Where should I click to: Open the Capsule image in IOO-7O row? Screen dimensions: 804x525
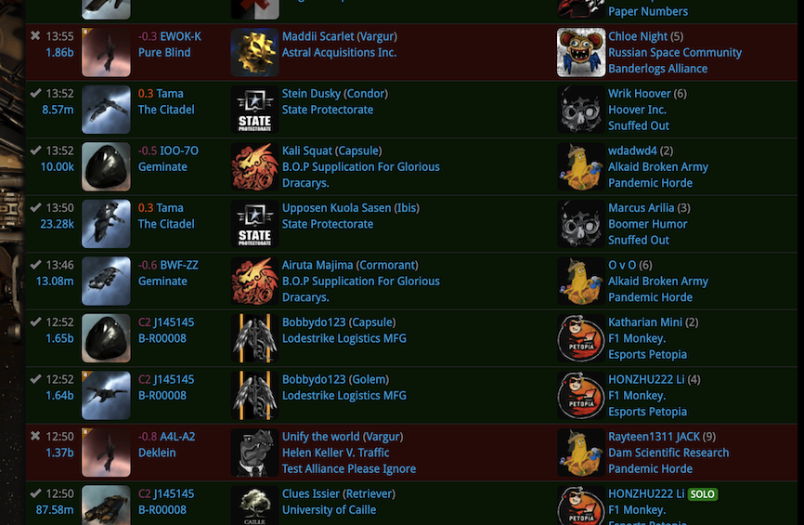click(x=106, y=166)
